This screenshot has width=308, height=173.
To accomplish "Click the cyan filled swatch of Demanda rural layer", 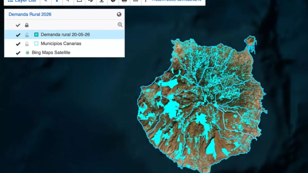I will pos(36,35).
